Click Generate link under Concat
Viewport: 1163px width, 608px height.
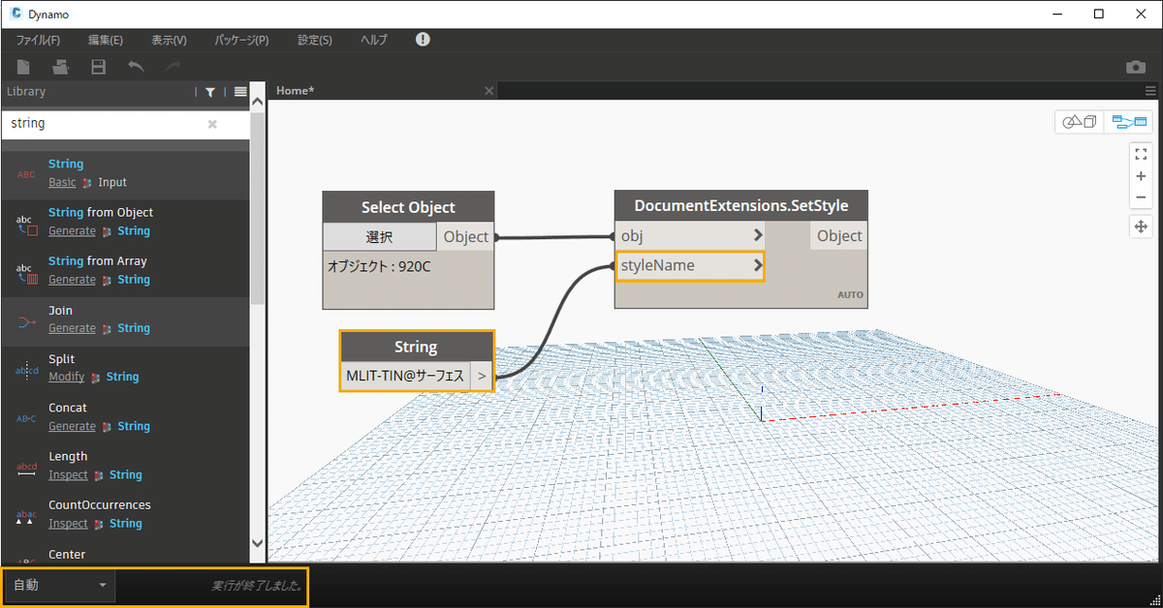click(72, 426)
